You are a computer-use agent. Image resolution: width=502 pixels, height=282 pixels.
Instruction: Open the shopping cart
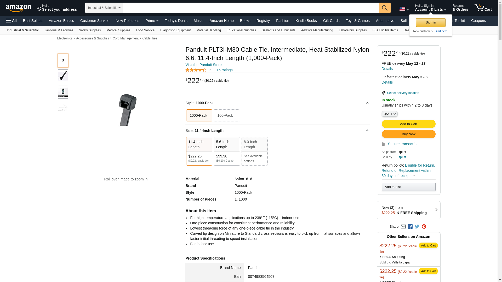[483, 8]
